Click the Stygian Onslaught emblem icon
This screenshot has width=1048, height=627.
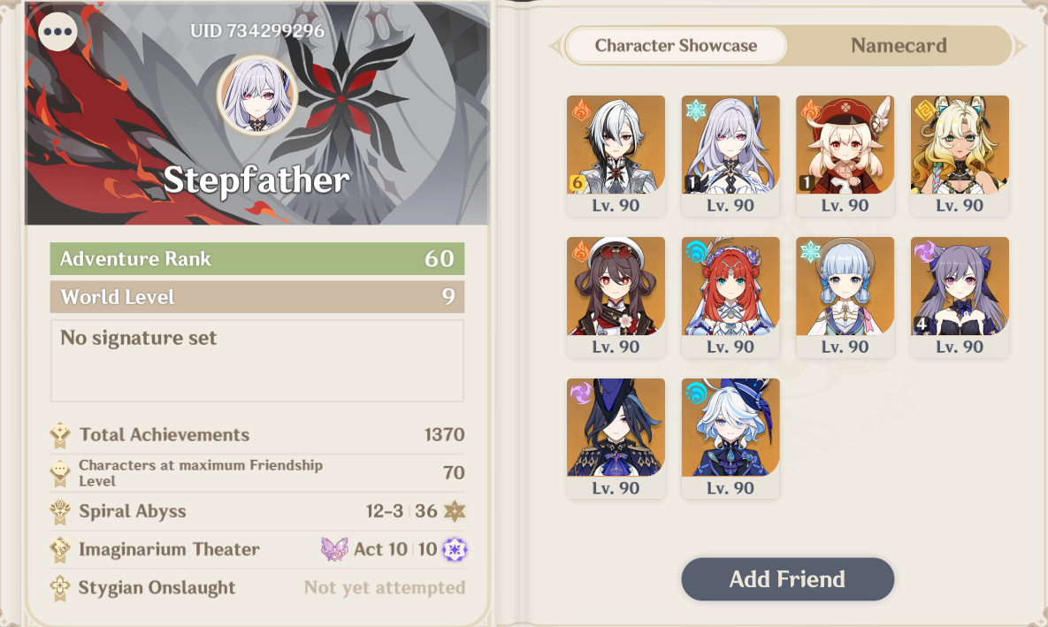(60, 588)
